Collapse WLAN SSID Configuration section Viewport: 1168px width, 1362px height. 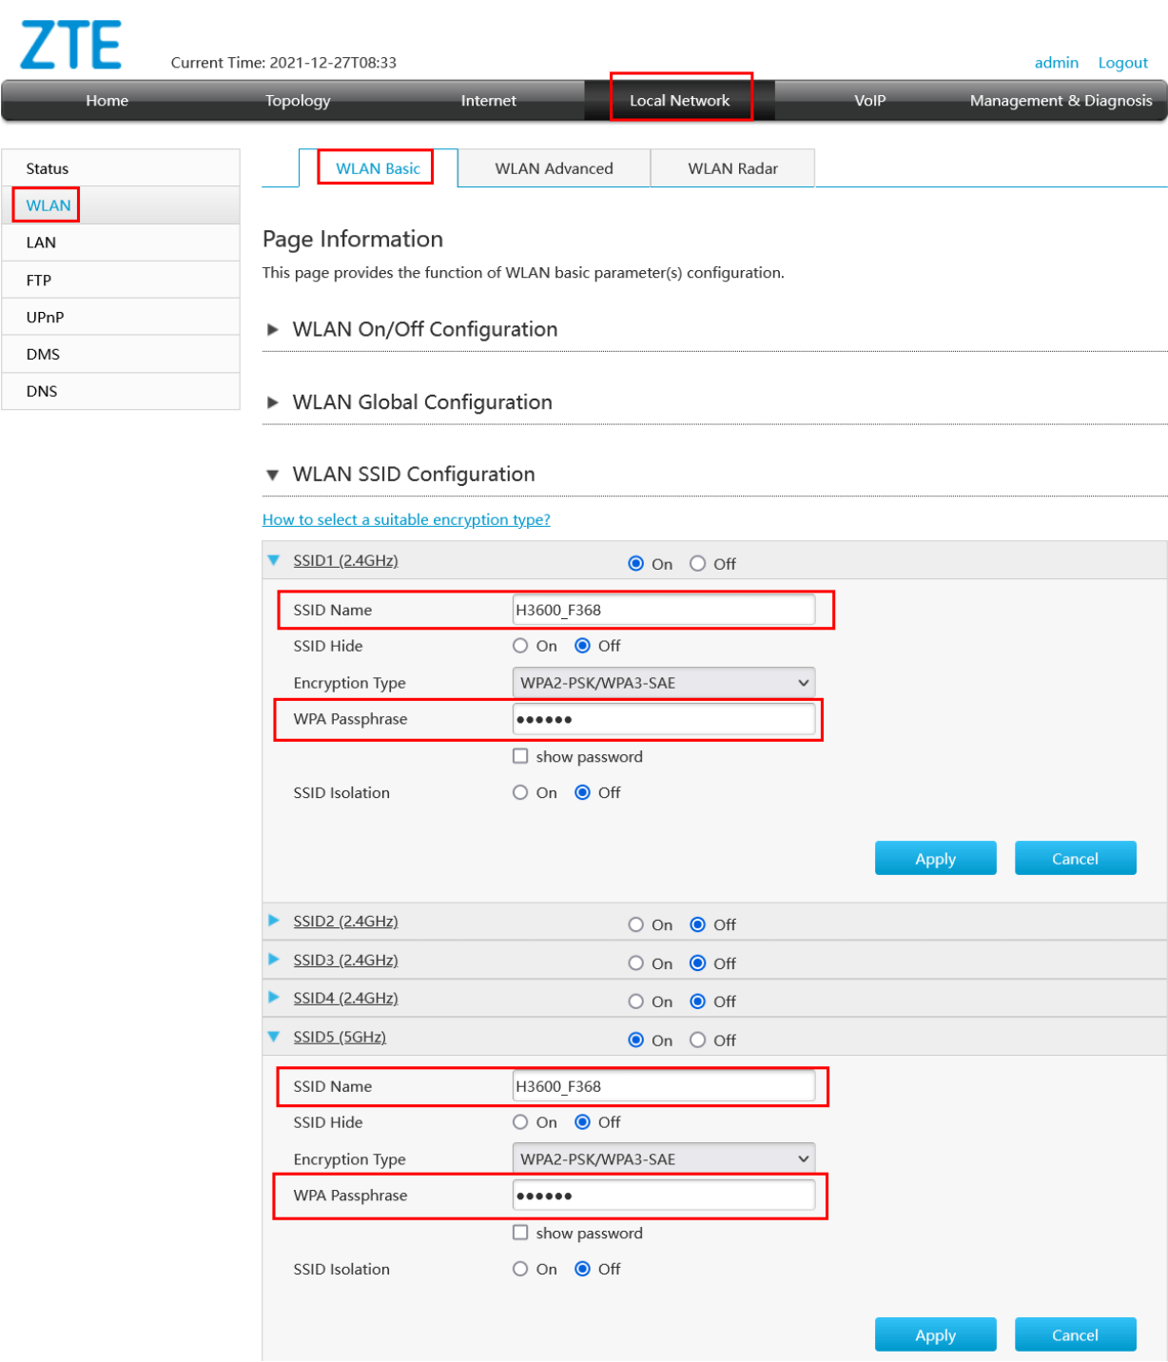(273, 475)
